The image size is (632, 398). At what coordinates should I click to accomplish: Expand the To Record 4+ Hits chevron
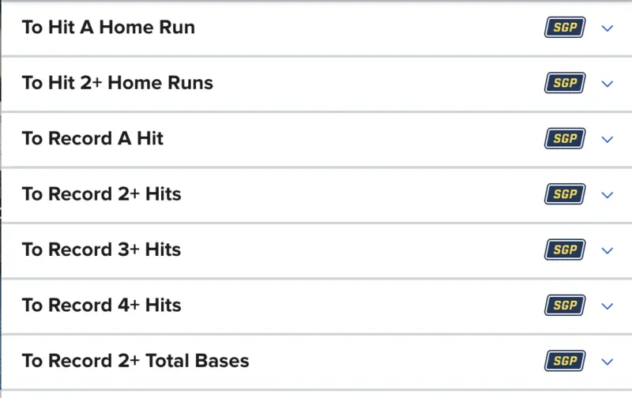[607, 306]
